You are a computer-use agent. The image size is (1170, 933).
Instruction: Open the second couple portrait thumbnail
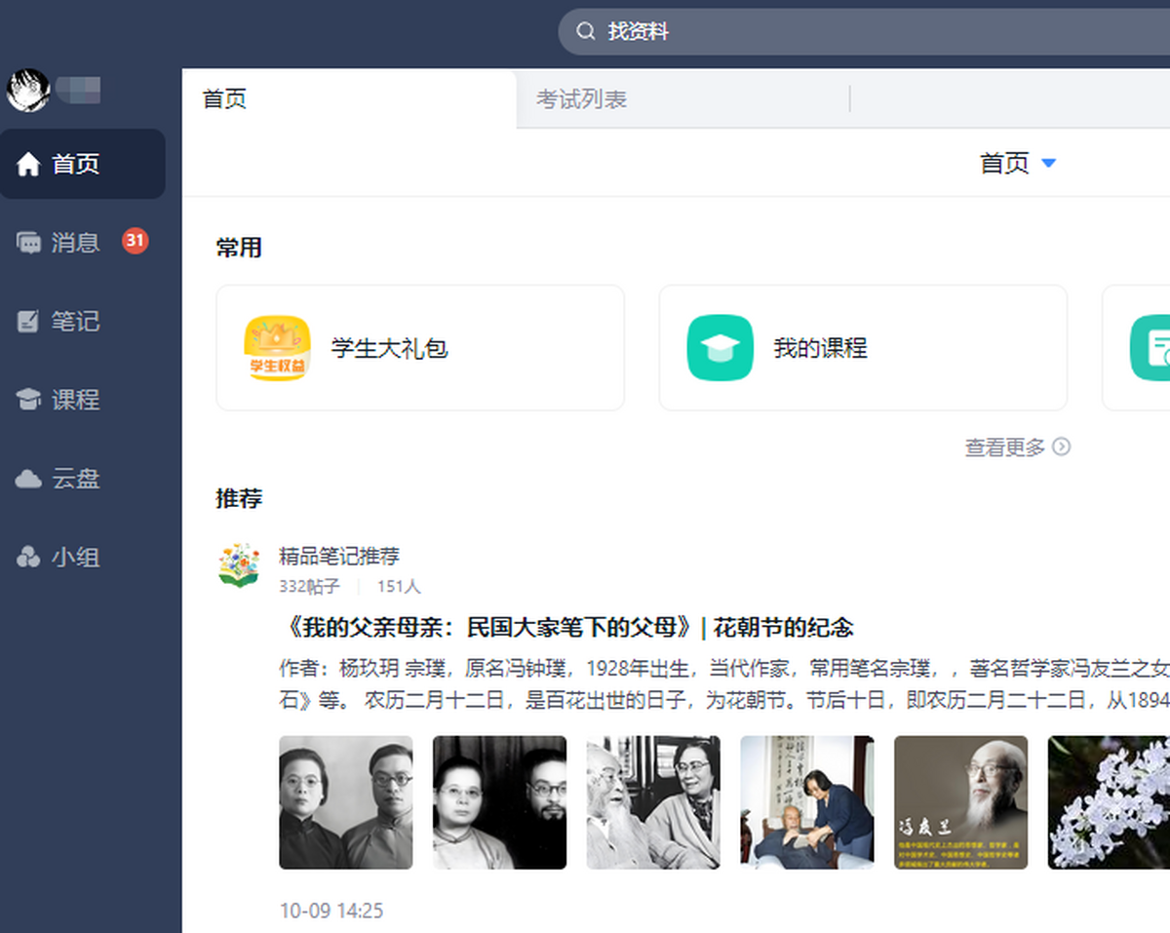pyautogui.click(x=499, y=802)
